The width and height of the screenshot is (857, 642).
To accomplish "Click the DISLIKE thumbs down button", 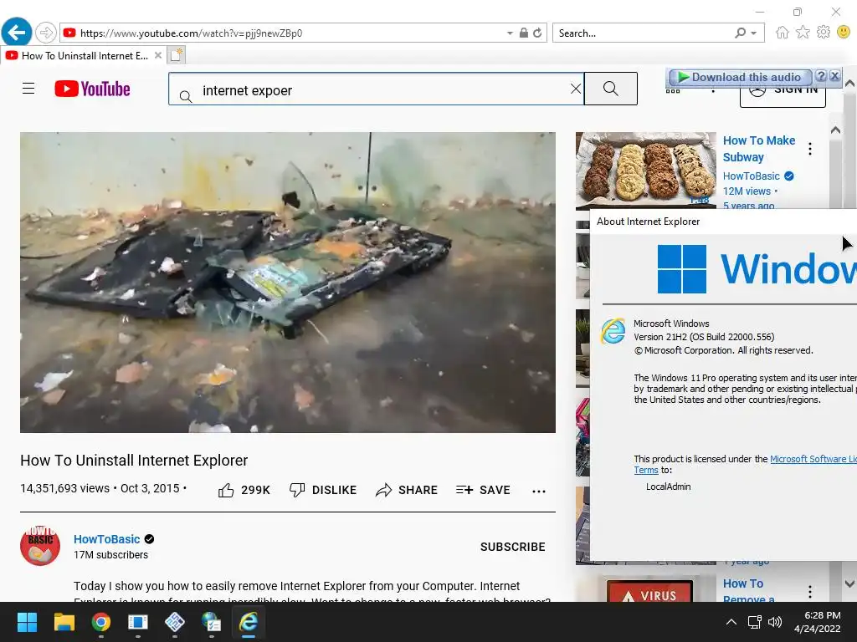I will coord(322,490).
